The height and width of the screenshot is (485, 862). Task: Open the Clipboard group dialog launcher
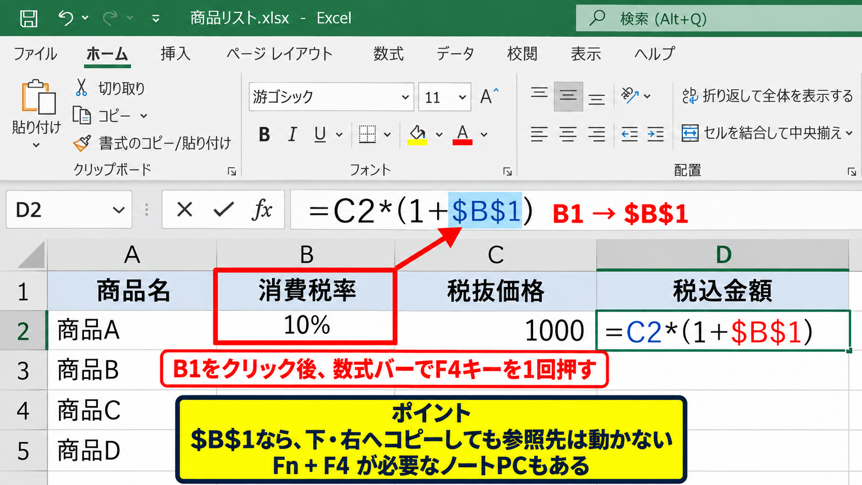(x=232, y=171)
